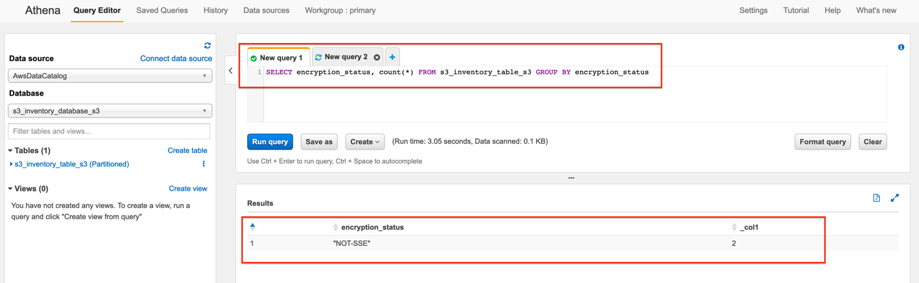
Task: Open the Query Editor tab
Action: [97, 10]
